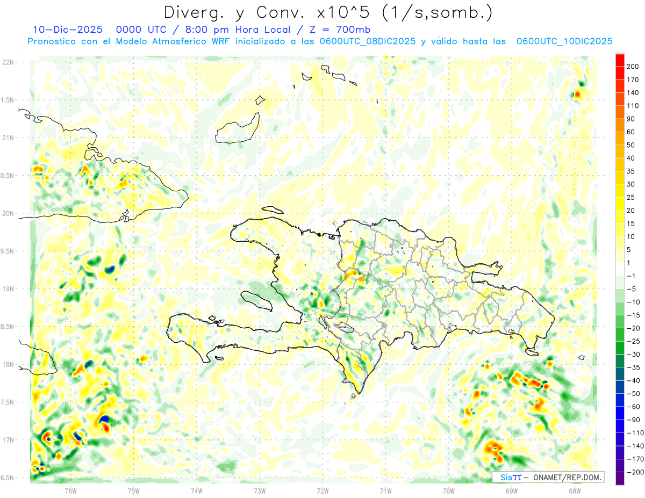Screen dimensions: 645x498
Task: Select the red colorbar segment above 200
Action: pos(620,60)
